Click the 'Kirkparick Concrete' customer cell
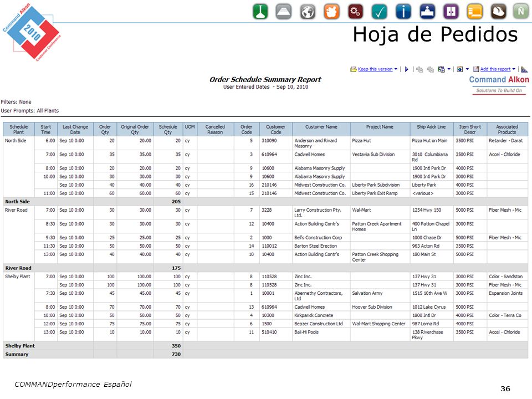532x399 pixels. click(x=321, y=315)
